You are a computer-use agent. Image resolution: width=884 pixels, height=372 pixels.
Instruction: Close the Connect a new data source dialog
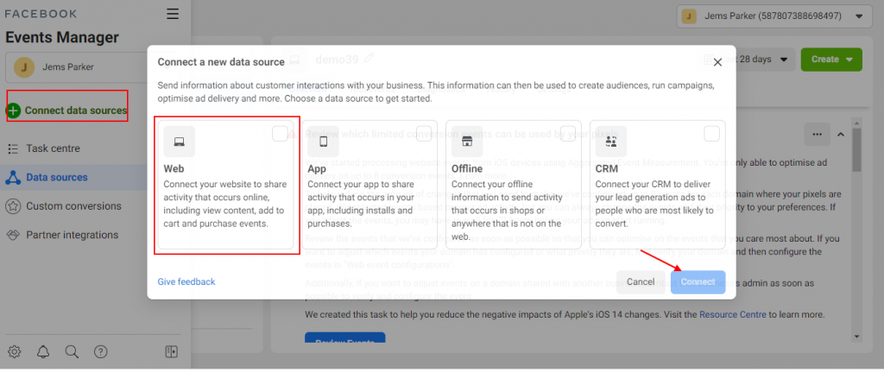pos(717,62)
